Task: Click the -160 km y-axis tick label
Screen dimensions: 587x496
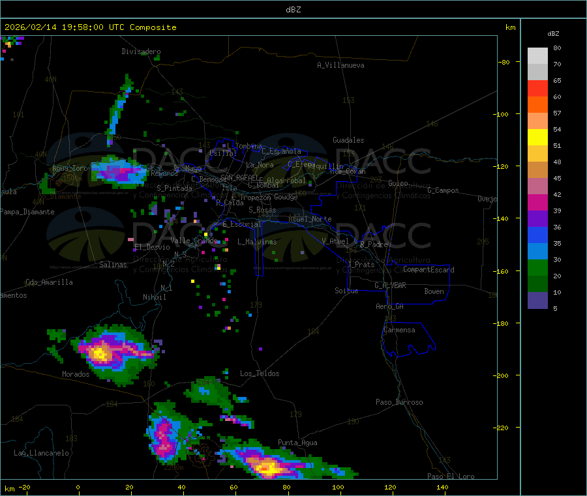Action: 502,271
